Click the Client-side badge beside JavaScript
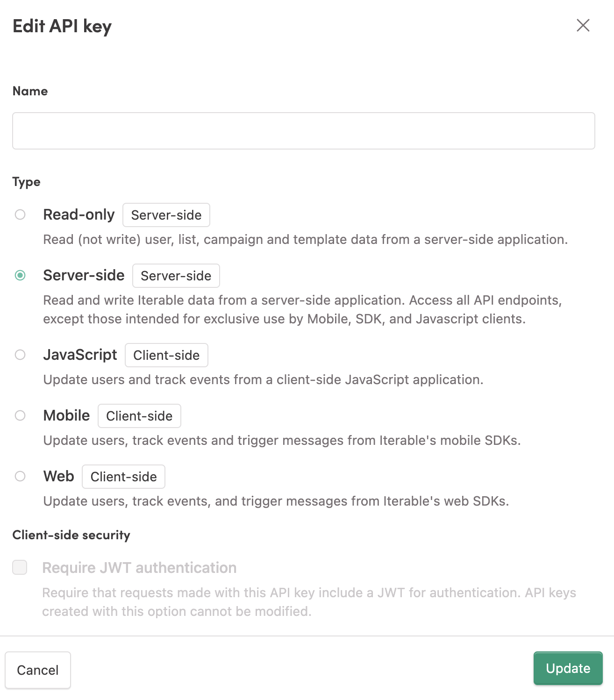Image resolution: width=614 pixels, height=700 pixels. coord(166,355)
